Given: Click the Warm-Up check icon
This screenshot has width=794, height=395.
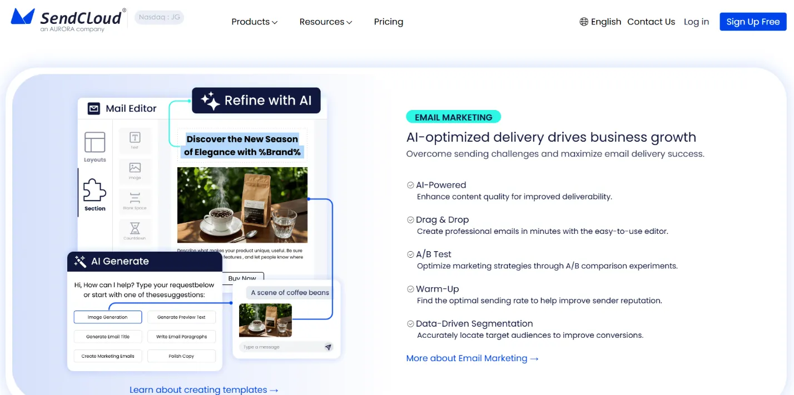Looking at the screenshot, I should pos(410,289).
